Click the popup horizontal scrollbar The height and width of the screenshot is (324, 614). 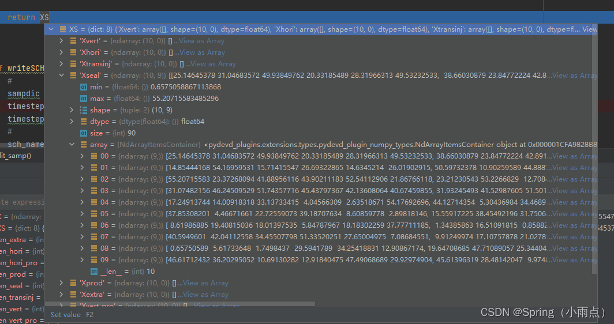(180, 304)
